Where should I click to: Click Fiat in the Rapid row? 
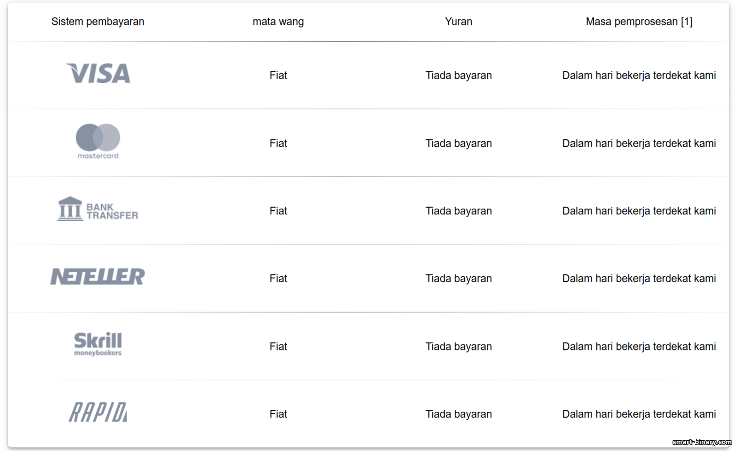coord(278,414)
